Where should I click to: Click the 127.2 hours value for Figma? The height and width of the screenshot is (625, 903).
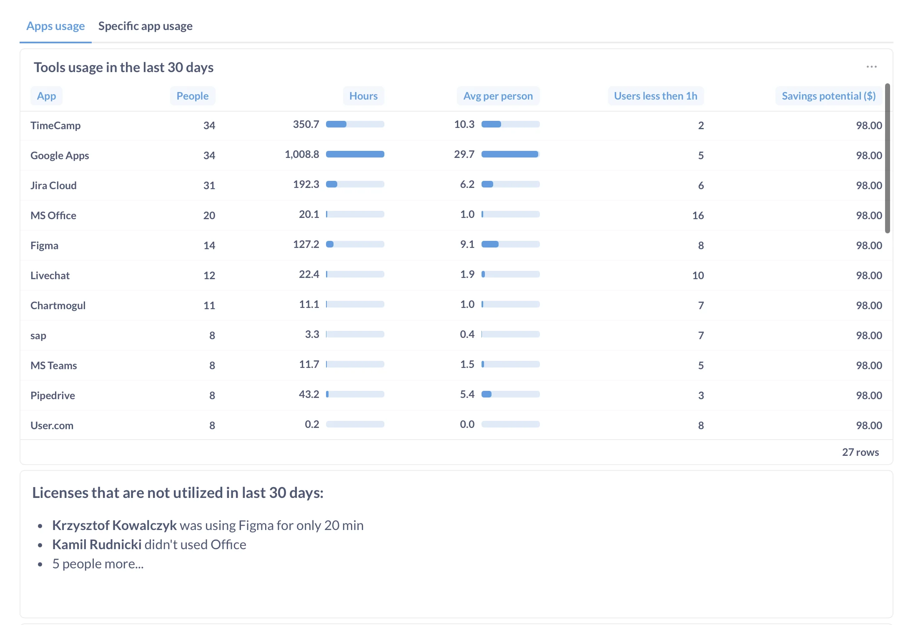306,244
